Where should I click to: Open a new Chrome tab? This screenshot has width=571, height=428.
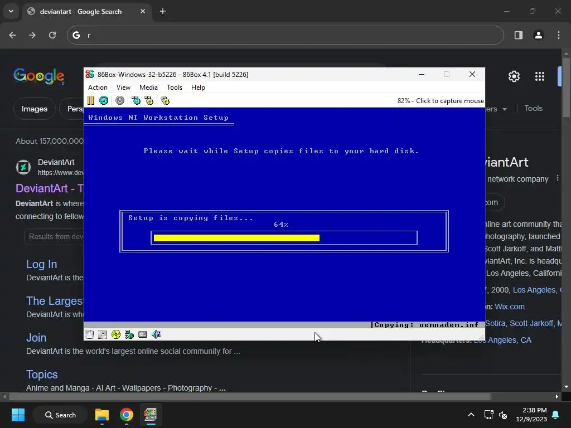click(163, 11)
